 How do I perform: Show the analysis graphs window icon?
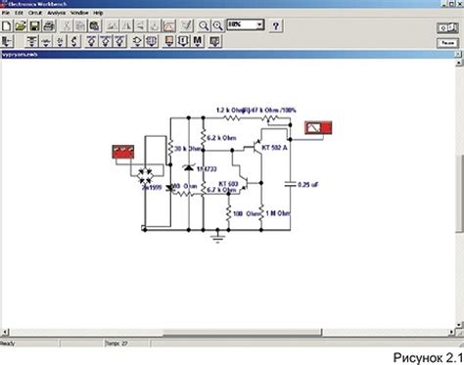(169, 25)
